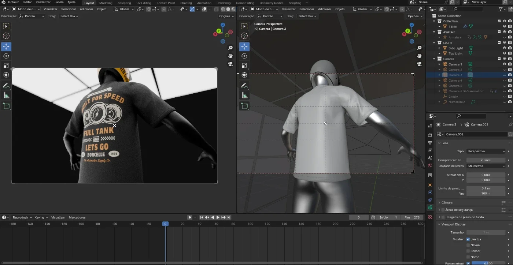Click the pan hand icon in right viewport
The width and height of the screenshot is (513, 265).
(x=420, y=56)
